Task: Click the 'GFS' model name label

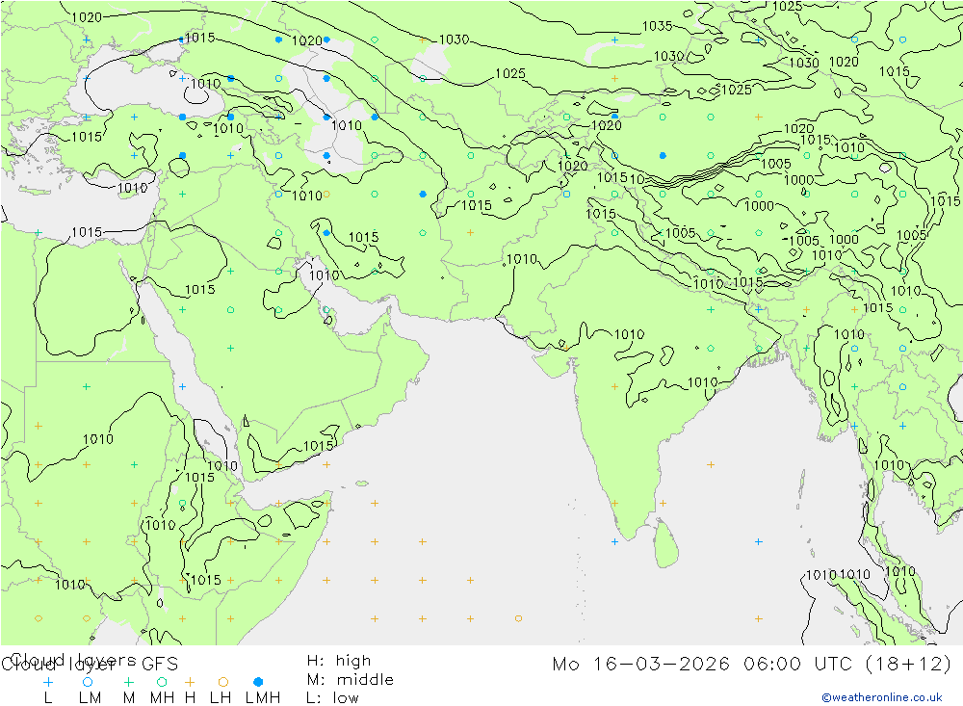Action: (160, 665)
